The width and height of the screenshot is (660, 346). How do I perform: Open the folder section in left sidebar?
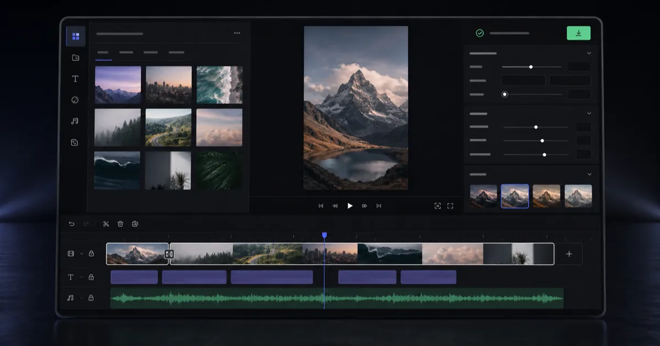coord(75,58)
